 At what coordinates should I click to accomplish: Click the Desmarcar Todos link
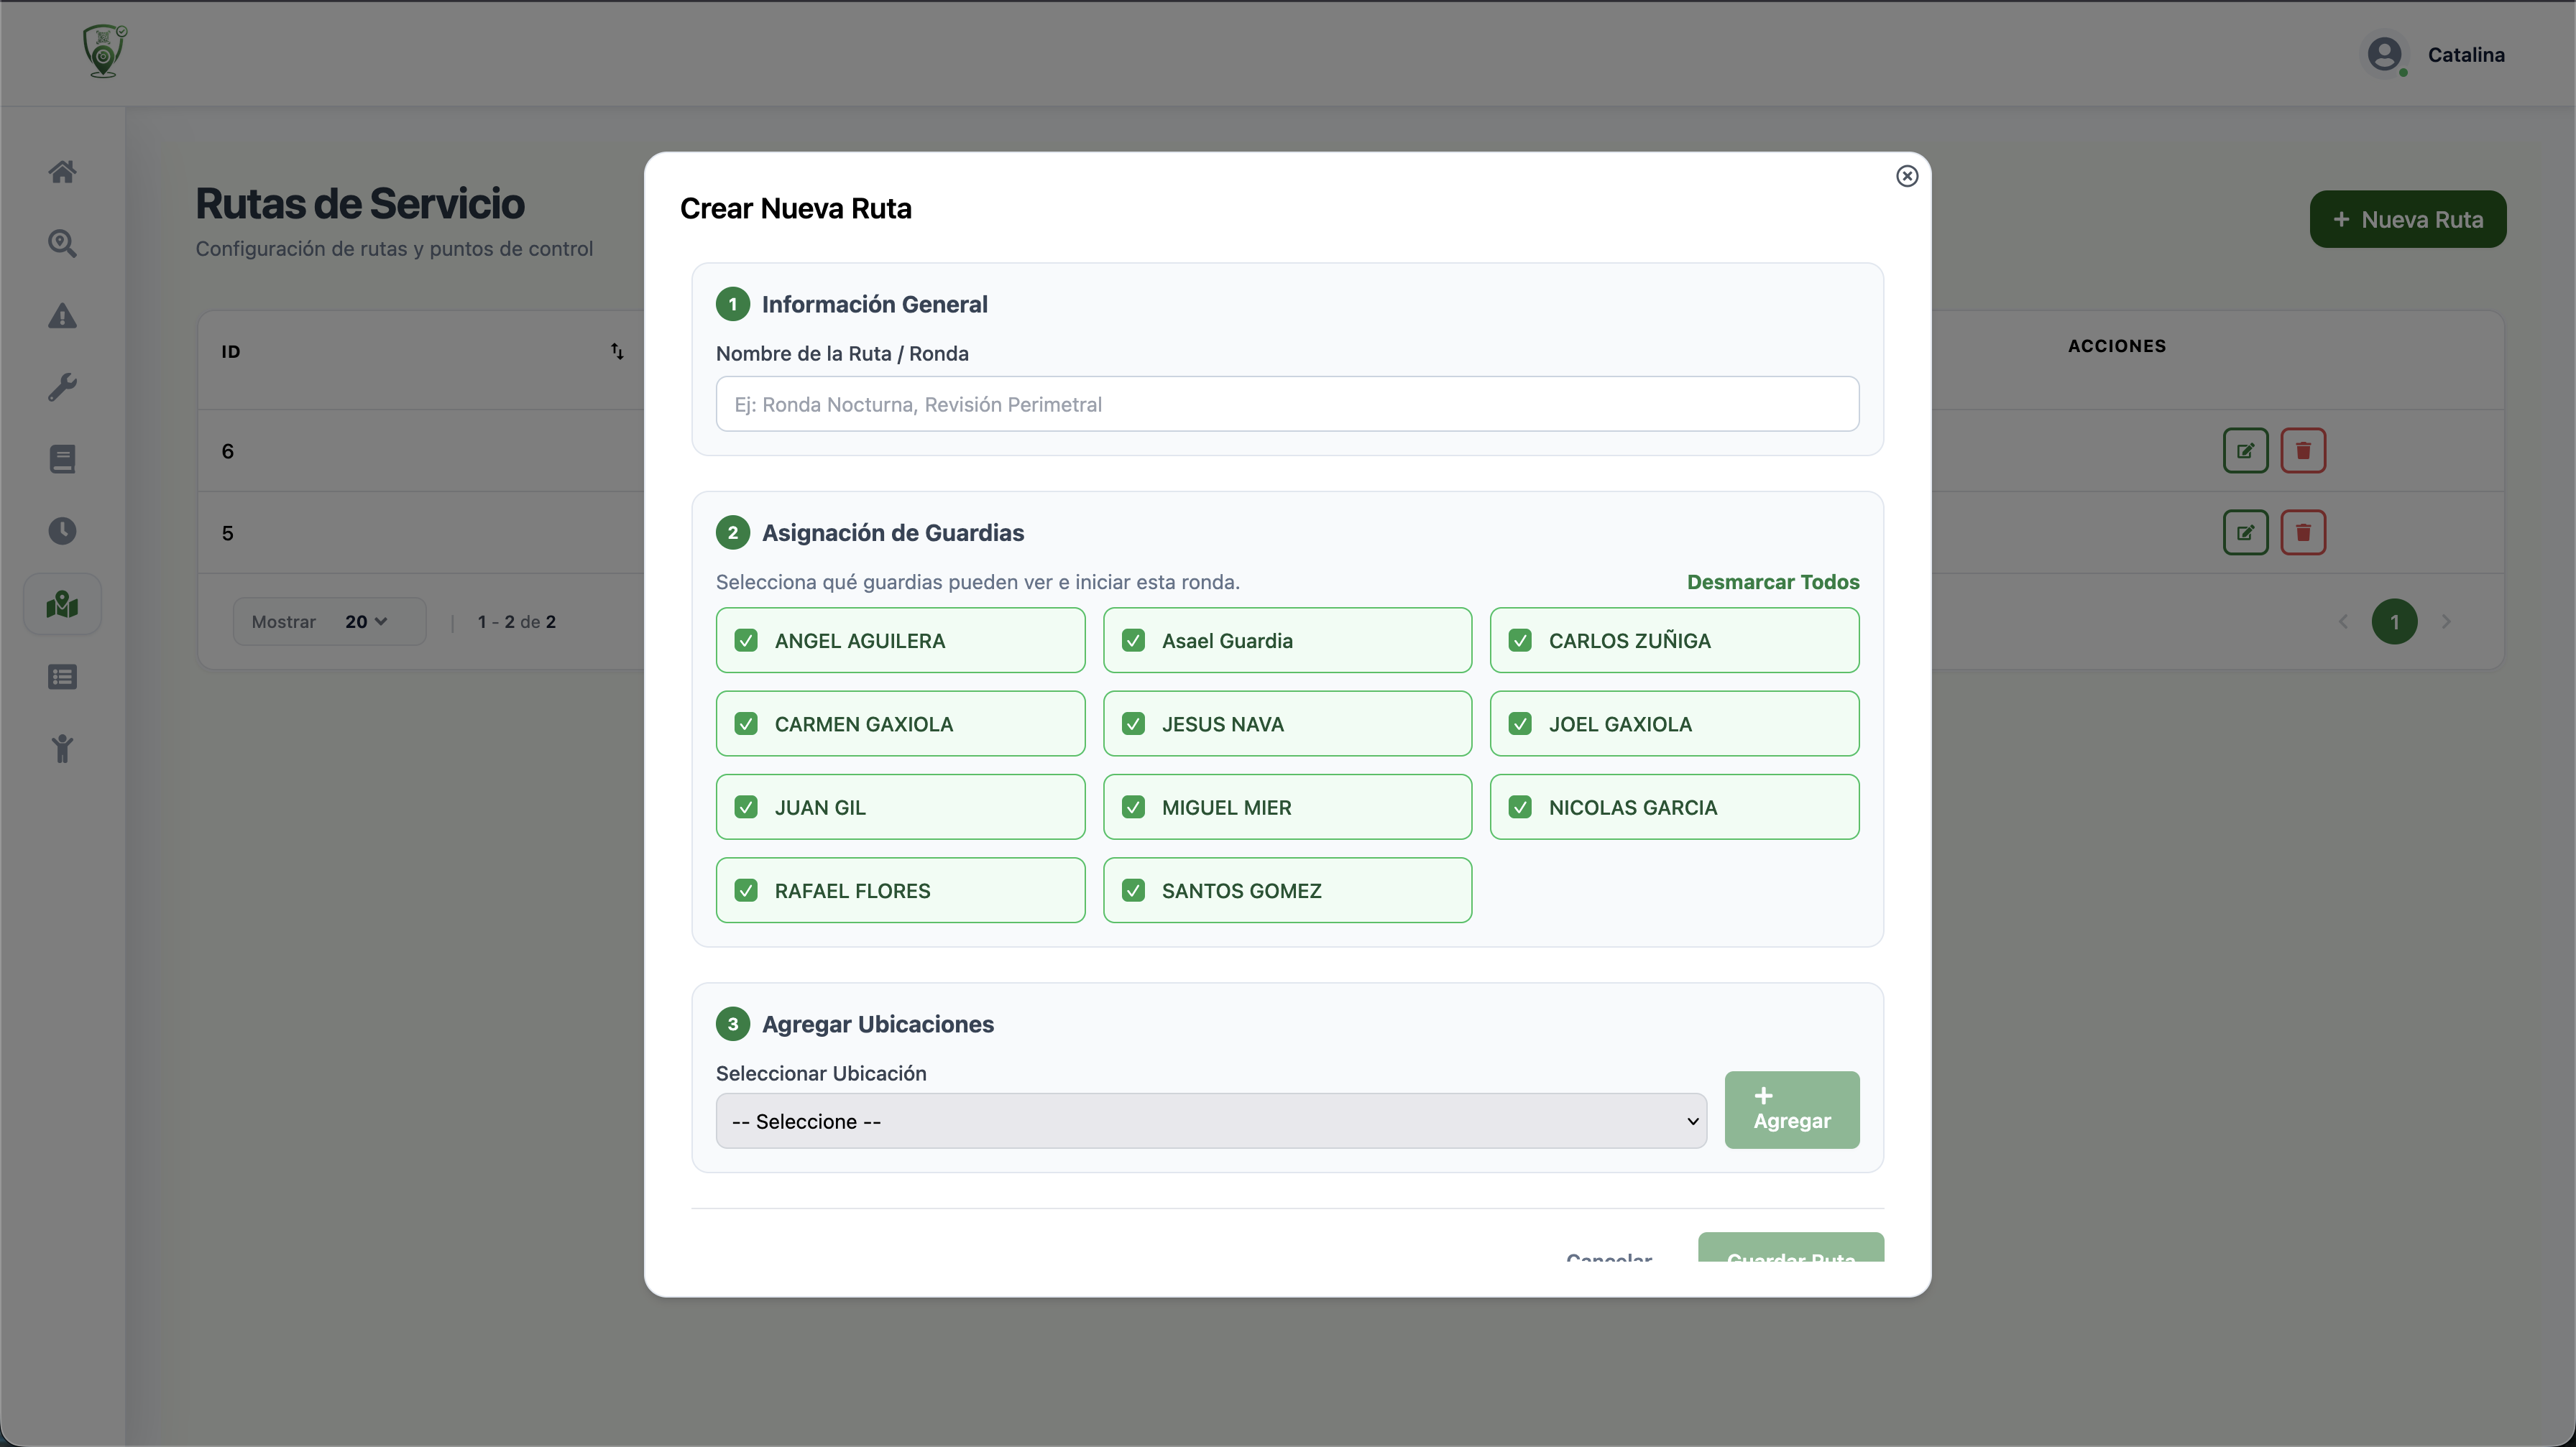(x=1772, y=581)
